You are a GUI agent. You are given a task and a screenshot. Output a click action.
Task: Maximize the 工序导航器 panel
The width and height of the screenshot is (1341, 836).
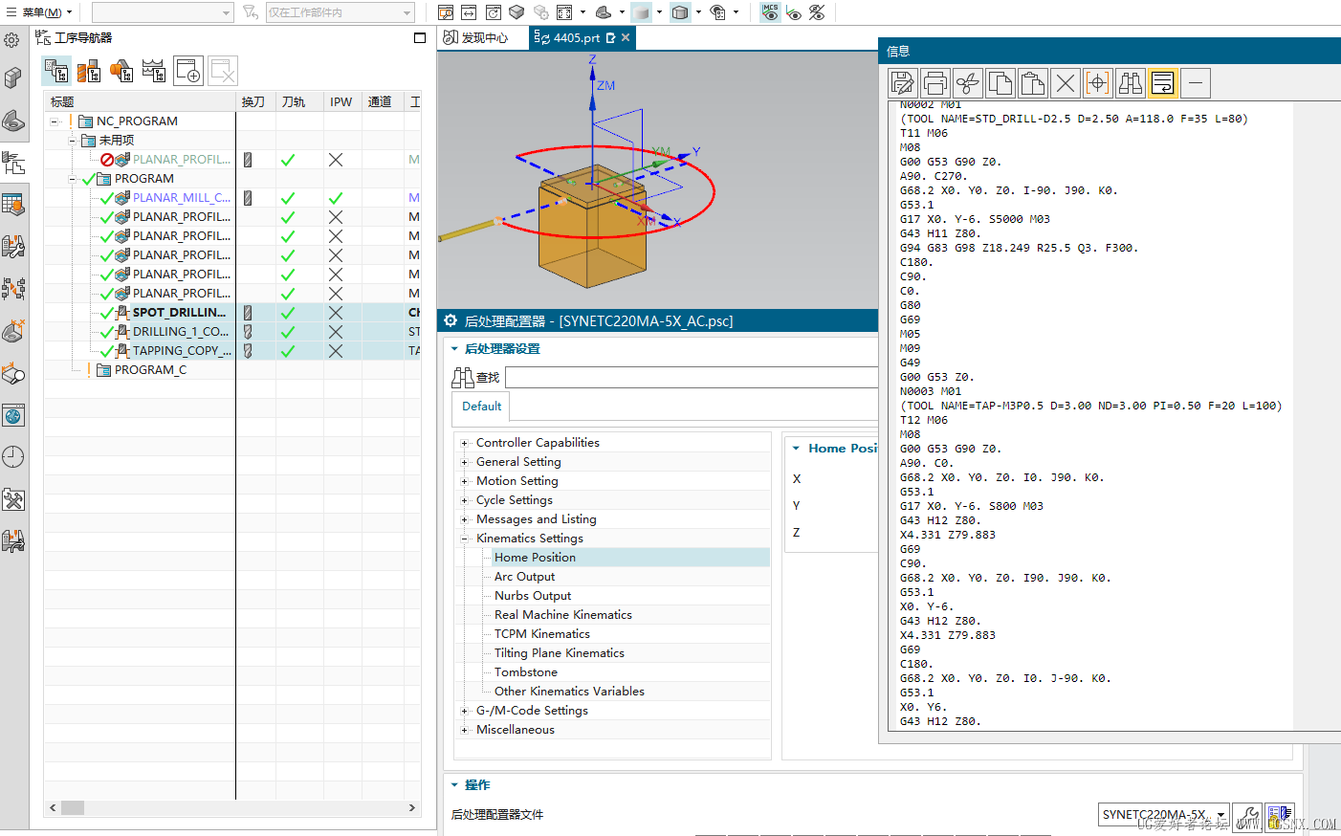point(419,38)
